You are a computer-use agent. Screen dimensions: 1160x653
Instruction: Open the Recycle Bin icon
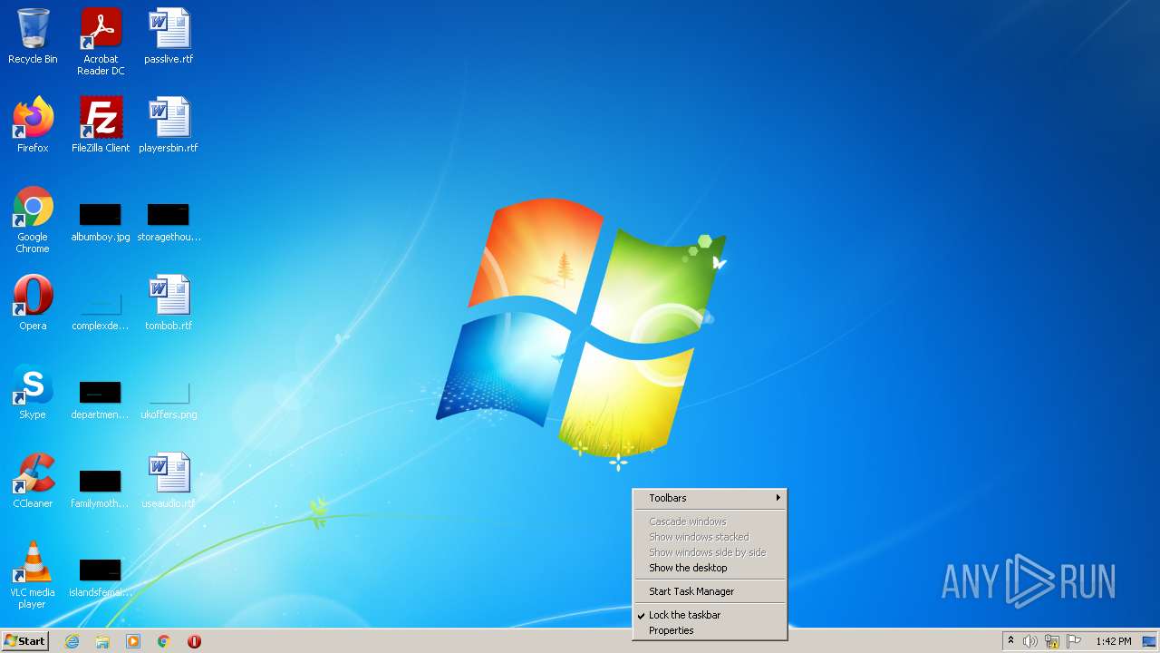click(33, 36)
